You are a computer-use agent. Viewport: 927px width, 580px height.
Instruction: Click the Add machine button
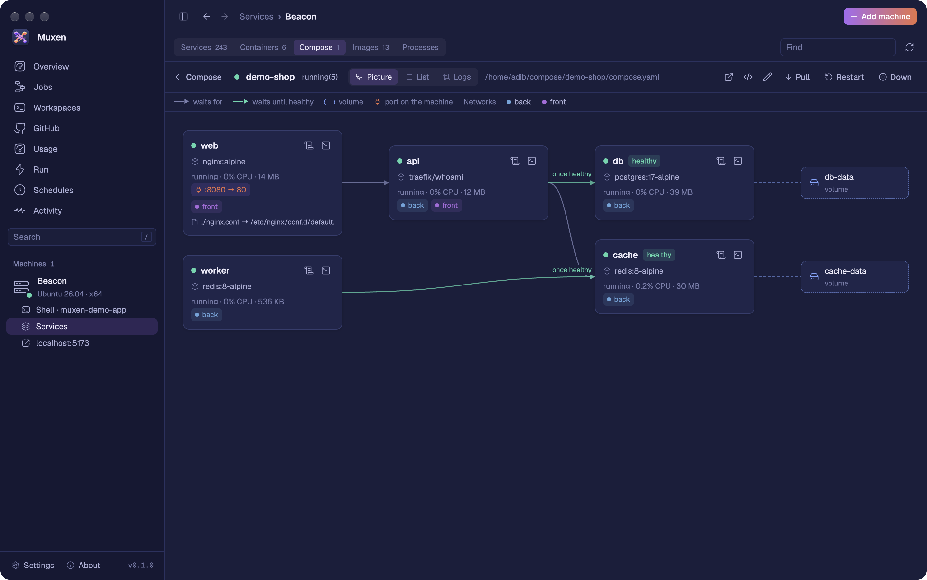(x=880, y=16)
